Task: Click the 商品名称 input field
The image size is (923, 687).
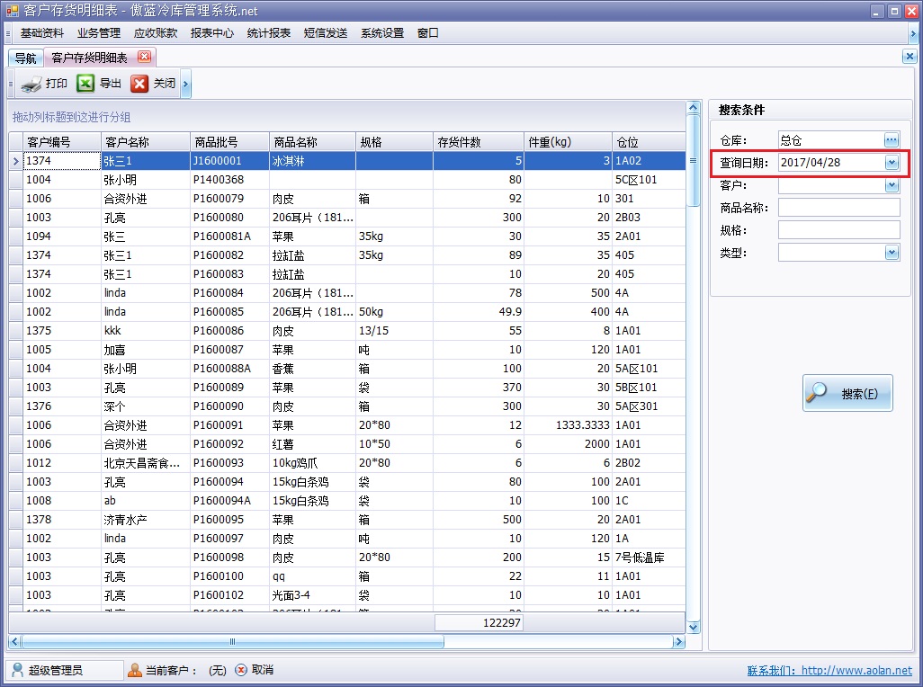Action: tap(838, 207)
